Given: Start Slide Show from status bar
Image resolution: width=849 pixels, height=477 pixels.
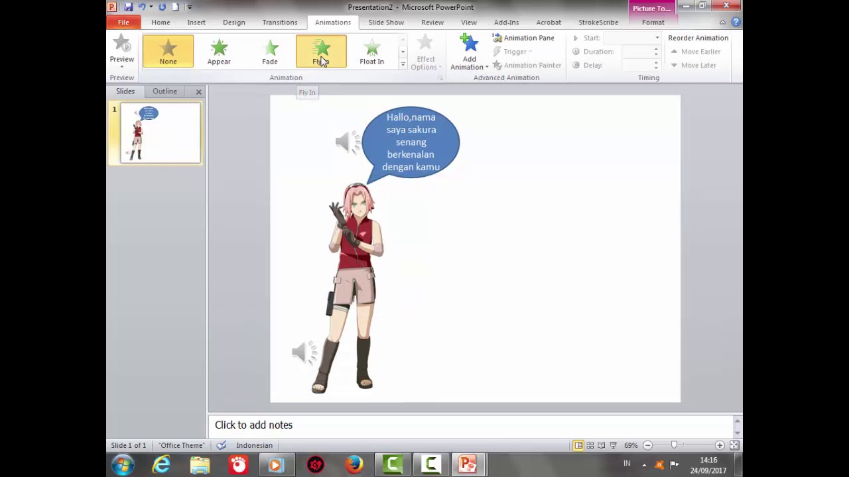Looking at the screenshot, I should pyautogui.click(x=614, y=445).
